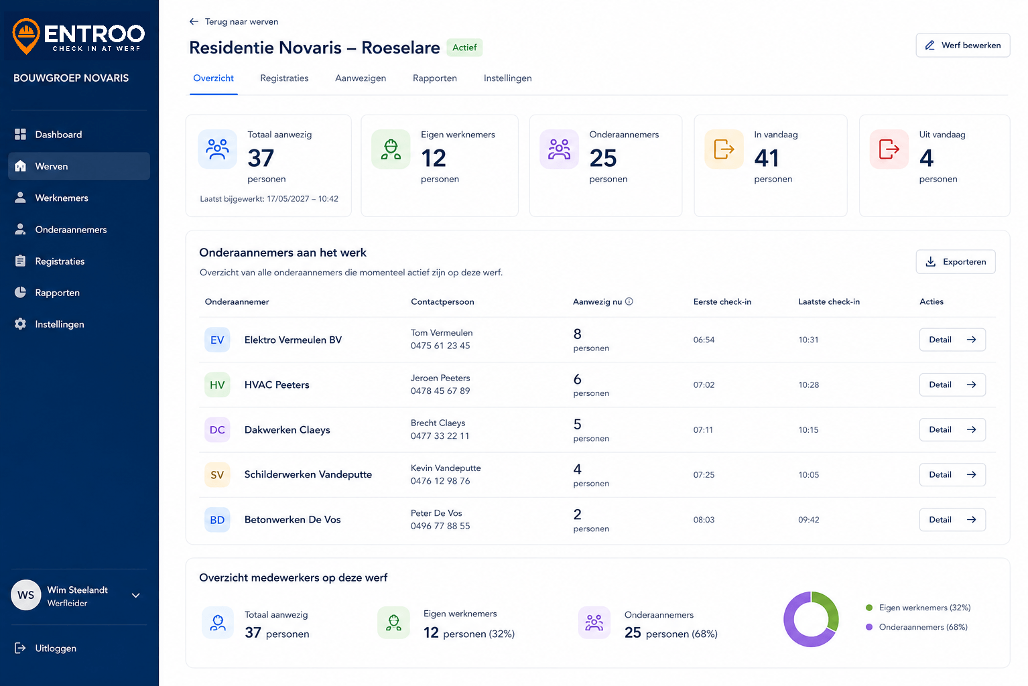Open Detail for HVAC Peeters
Screen dimensions: 1028x686
click(952, 385)
